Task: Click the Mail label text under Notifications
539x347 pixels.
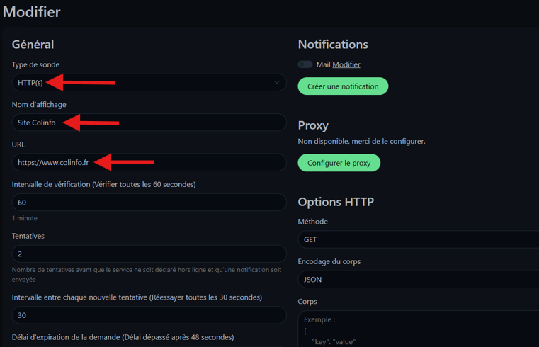Action: click(x=323, y=64)
